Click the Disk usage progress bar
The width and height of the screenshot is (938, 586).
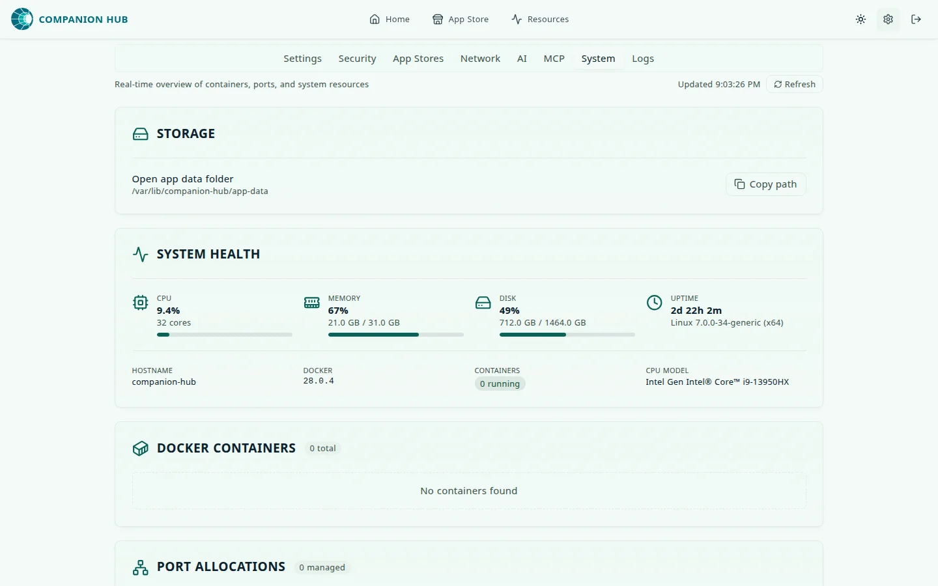pos(567,335)
